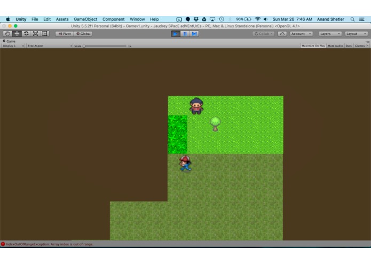This screenshot has height=264, width=371.
Task: Click the Google Drive menu bar icon
Action: 204,19
